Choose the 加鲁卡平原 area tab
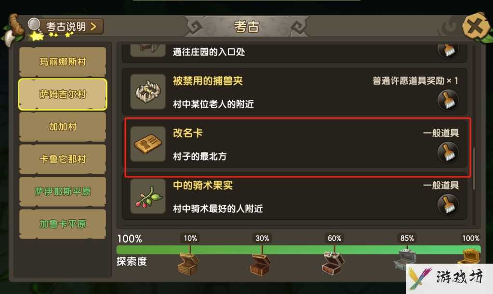 coord(63,224)
